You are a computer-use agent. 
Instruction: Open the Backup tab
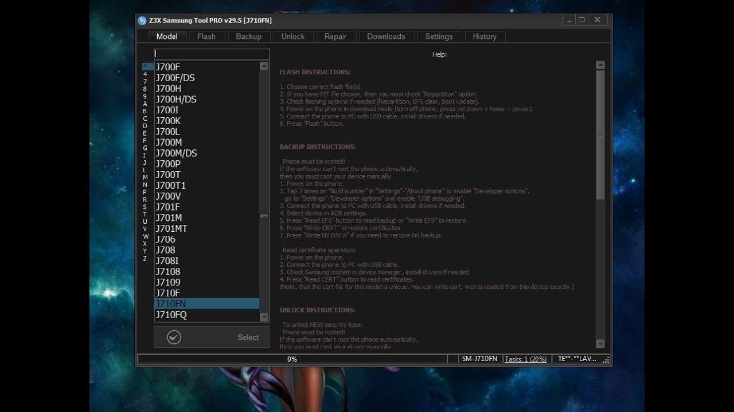point(248,36)
